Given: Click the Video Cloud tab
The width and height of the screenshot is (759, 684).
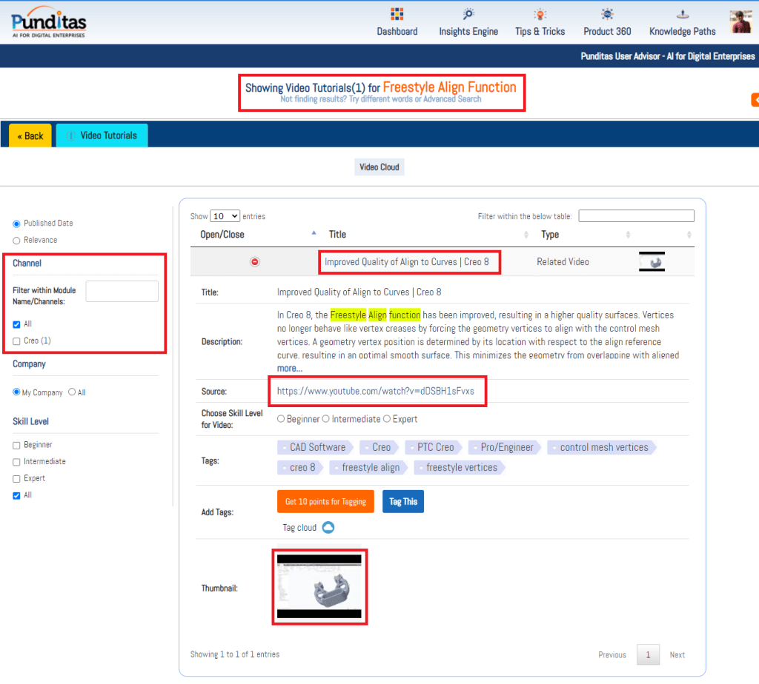Looking at the screenshot, I should tap(379, 167).
